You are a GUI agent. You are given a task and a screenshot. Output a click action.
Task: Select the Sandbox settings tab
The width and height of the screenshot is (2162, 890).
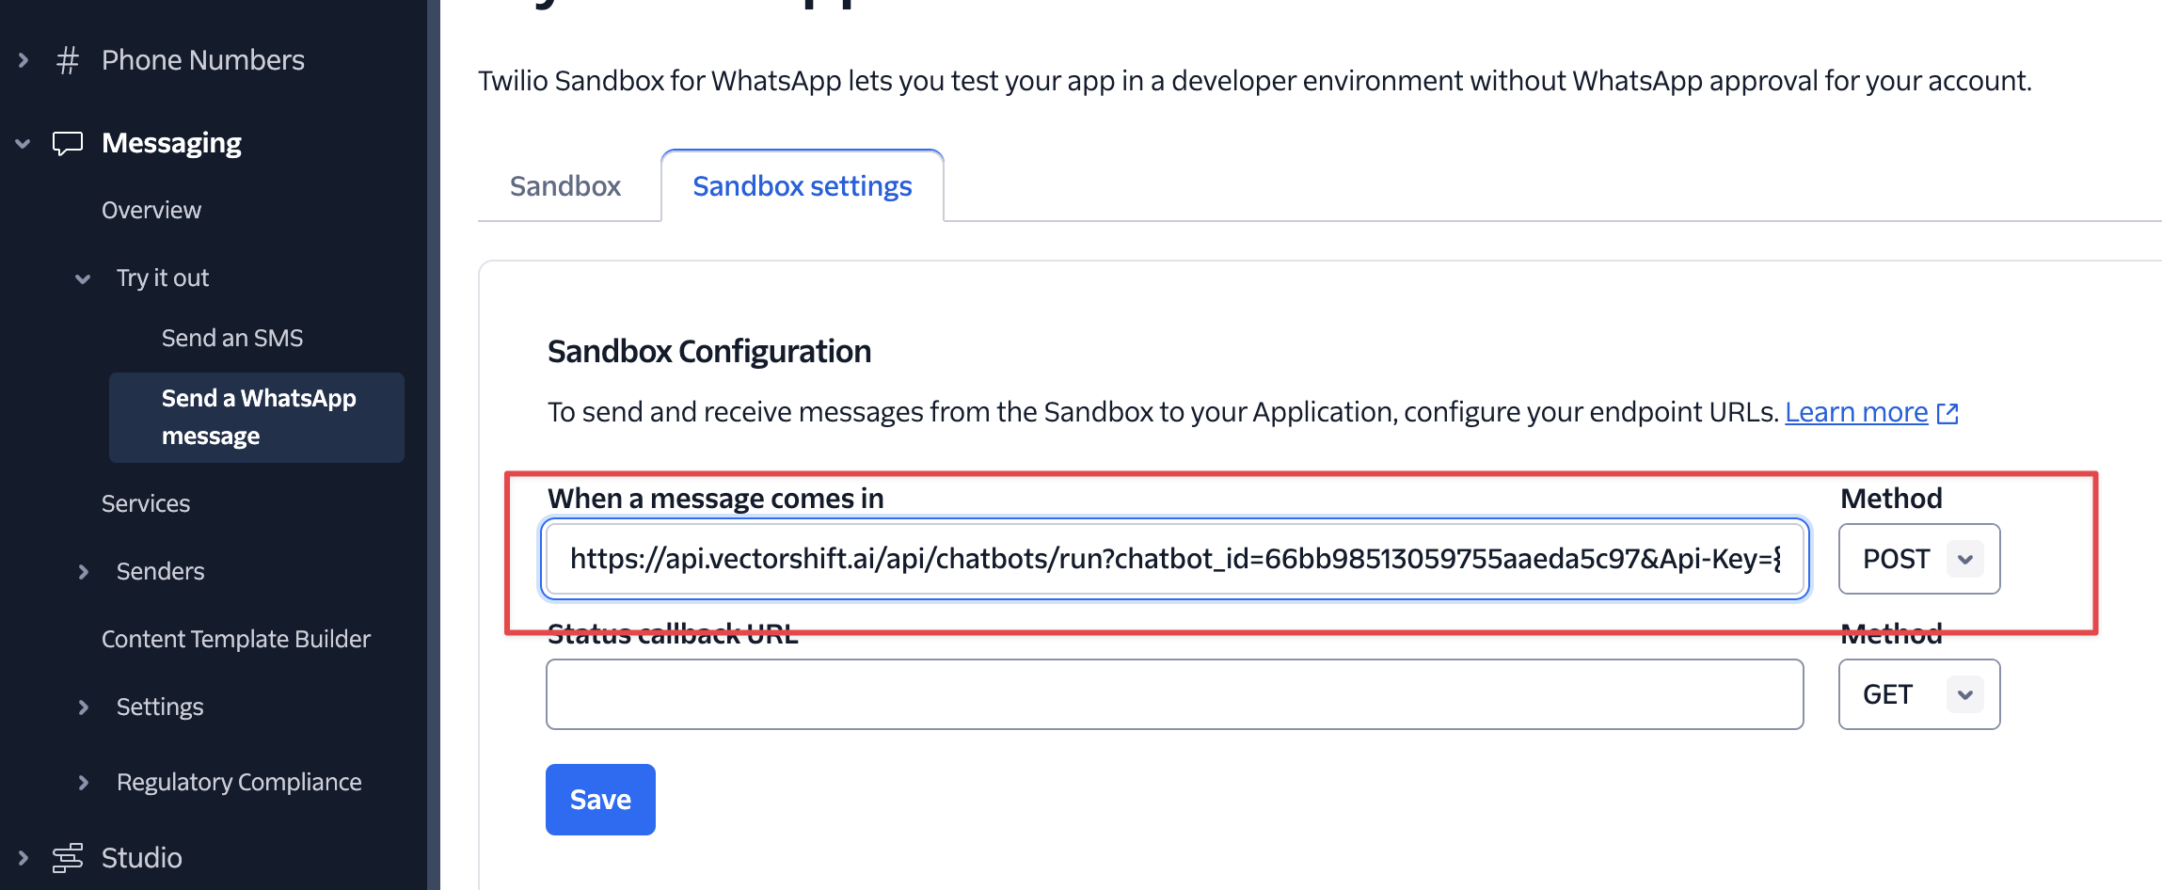[x=802, y=185]
